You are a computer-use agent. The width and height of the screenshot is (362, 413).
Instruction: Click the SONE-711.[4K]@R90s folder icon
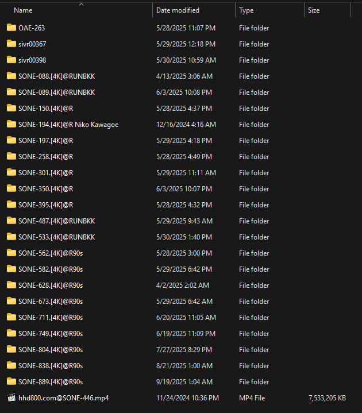point(11,316)
